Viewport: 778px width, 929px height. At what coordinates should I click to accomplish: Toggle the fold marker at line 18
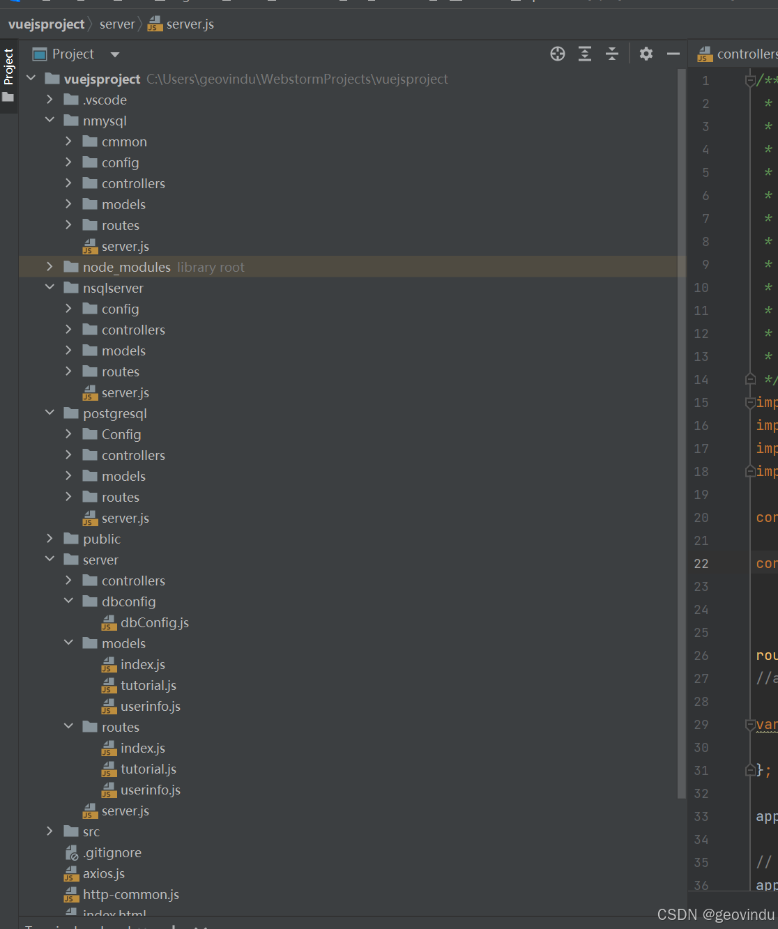pyautogui.click(x=750, y=471)
